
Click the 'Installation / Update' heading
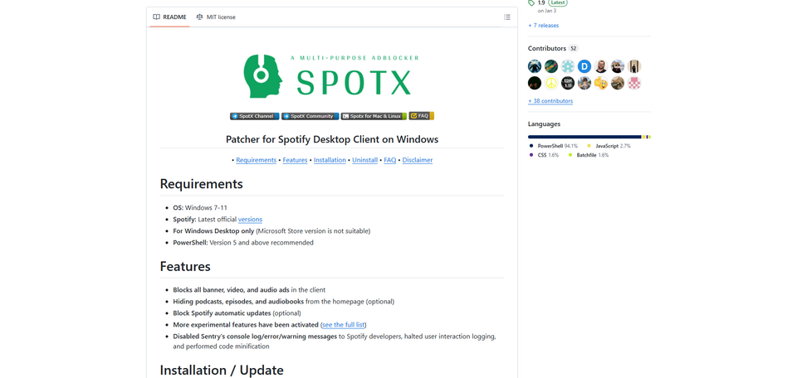pos(222,370)
